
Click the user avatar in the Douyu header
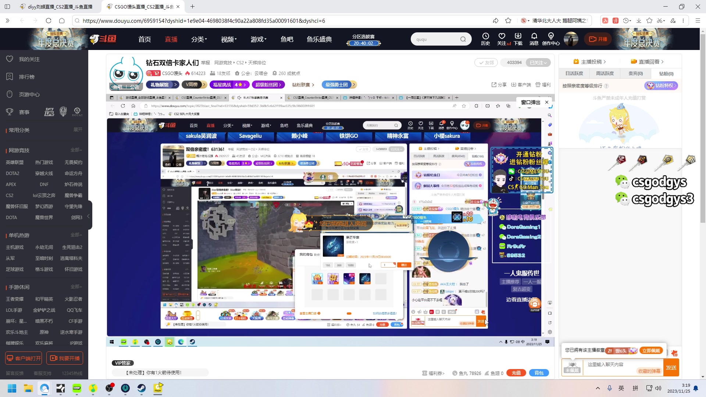(x=571, y=39)
